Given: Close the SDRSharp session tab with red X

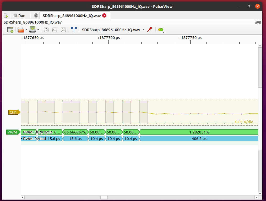Looking at the screenshot, I should tap(105, 15).
